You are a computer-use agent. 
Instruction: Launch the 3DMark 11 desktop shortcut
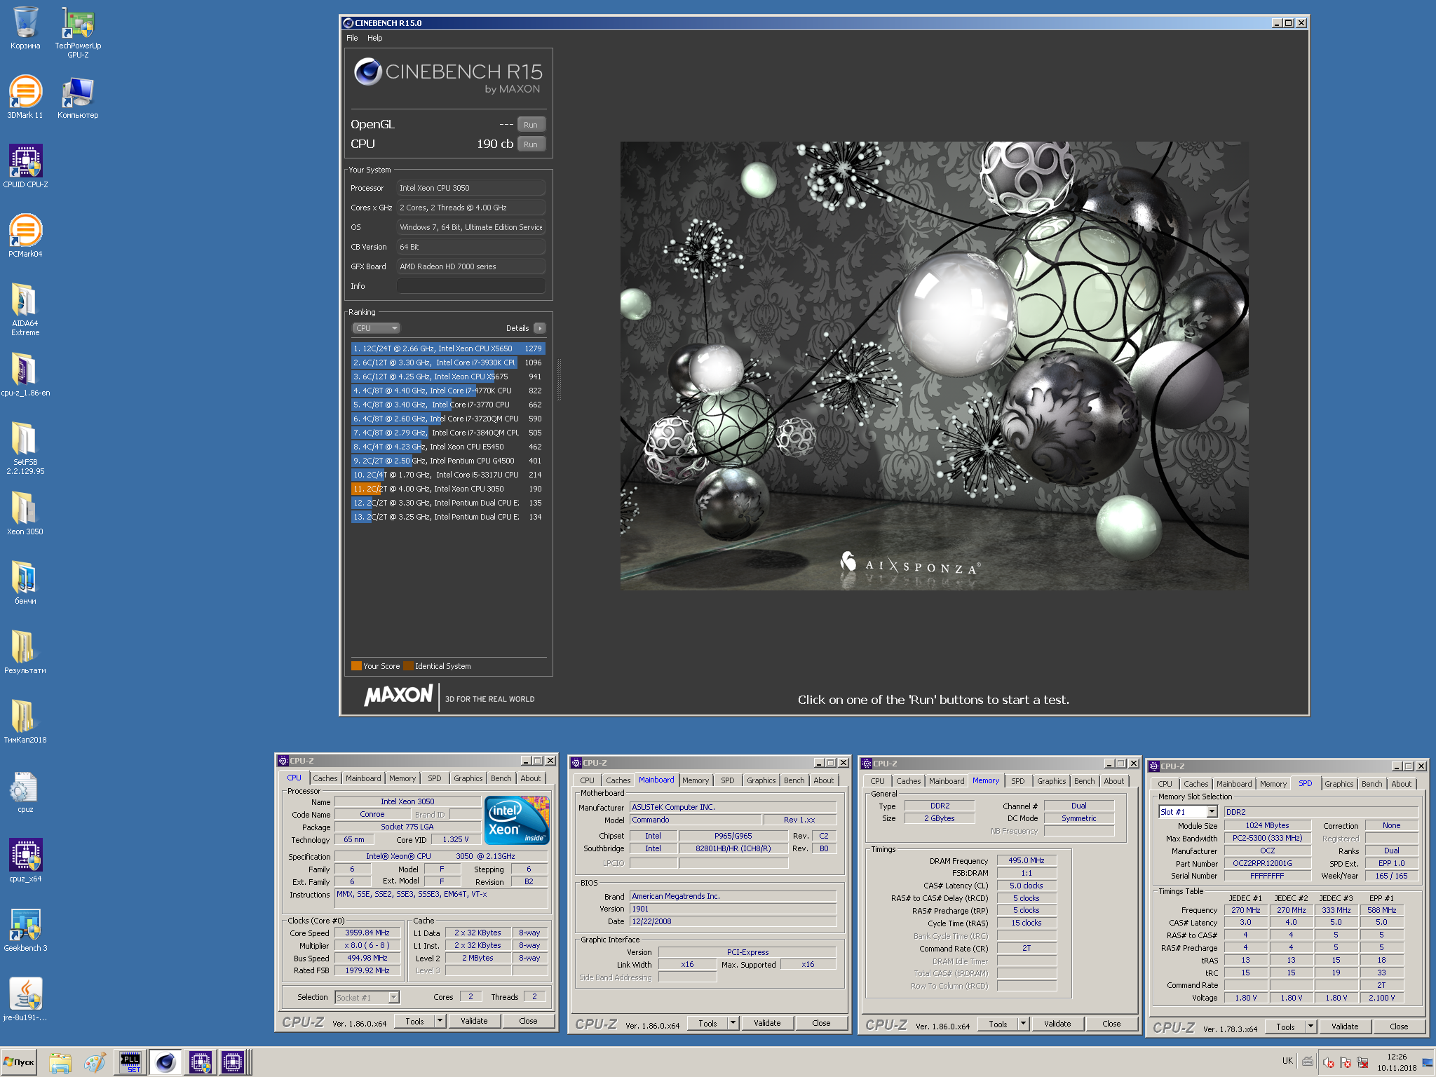point(25,97)
